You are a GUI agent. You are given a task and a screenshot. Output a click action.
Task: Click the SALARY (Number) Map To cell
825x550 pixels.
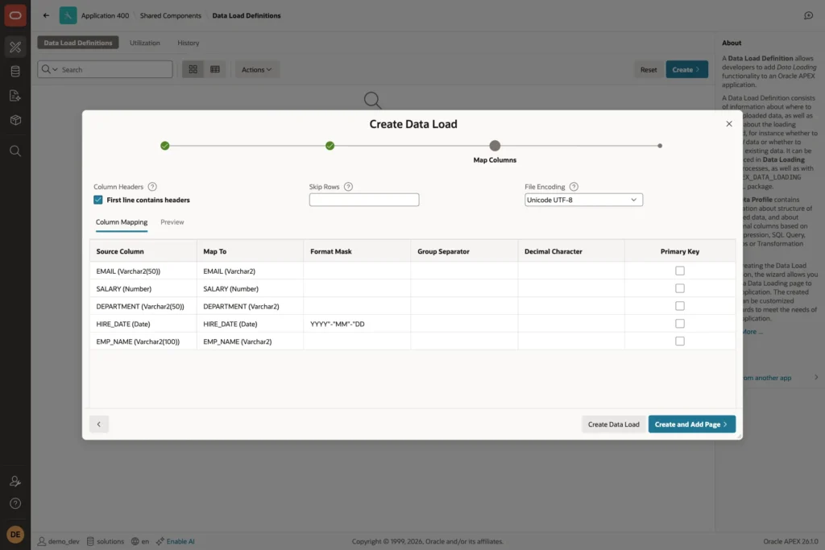point(250,288)
